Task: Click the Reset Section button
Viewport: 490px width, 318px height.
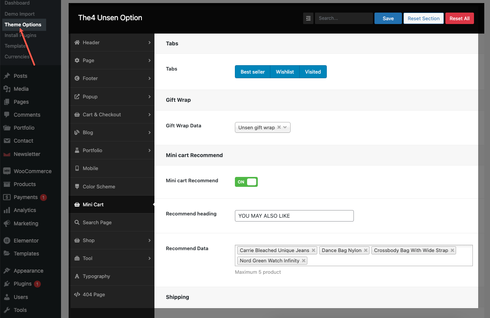Action: coord(424,18)
